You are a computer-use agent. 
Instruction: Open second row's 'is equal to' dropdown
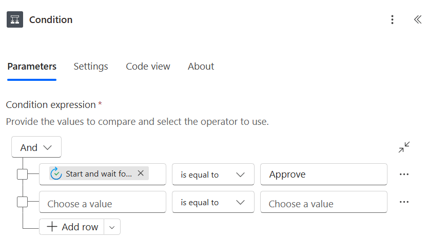212,202
